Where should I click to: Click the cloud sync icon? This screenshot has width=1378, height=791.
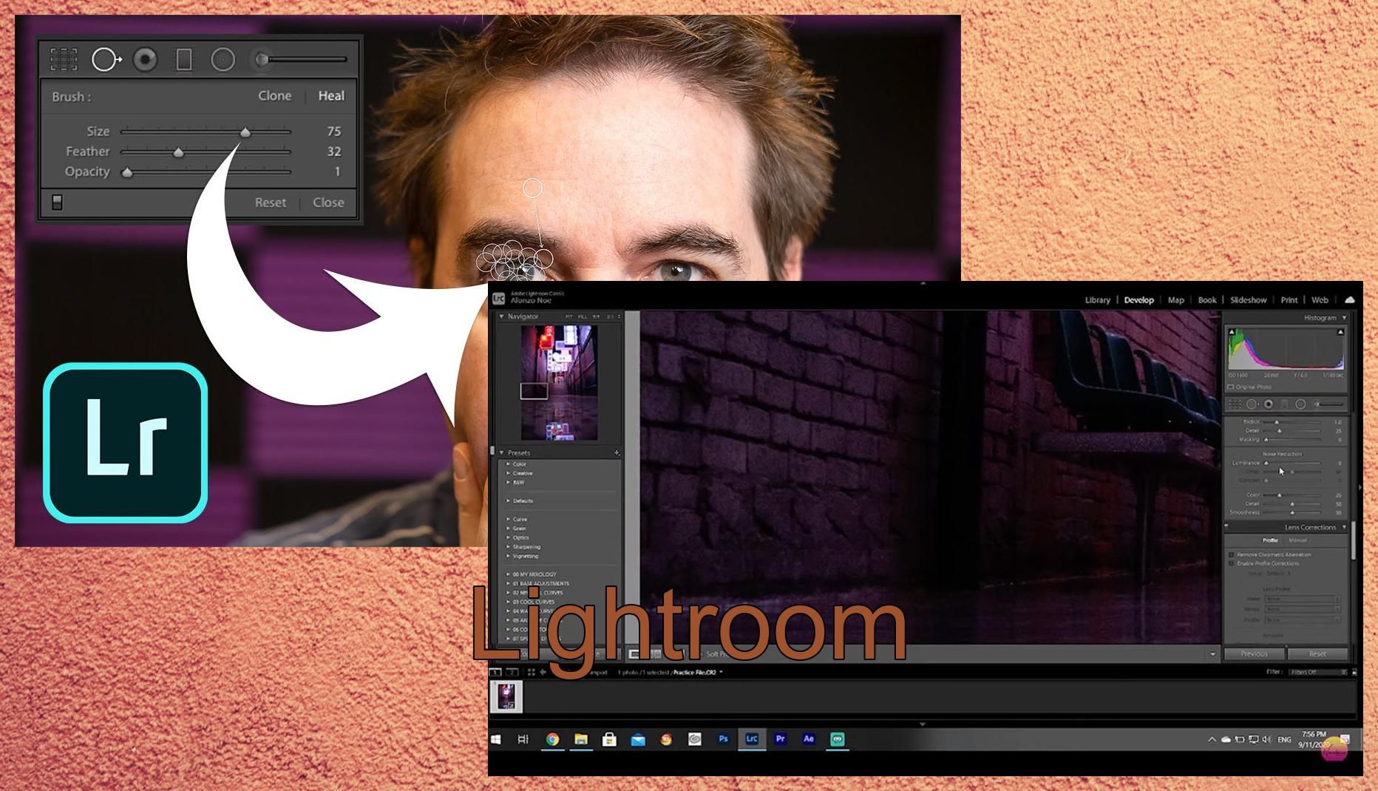(1349, 300)
